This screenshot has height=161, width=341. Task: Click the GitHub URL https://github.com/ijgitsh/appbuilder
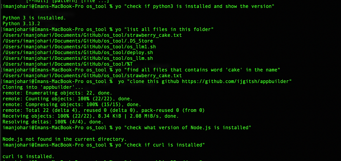[x=235, y=82]
